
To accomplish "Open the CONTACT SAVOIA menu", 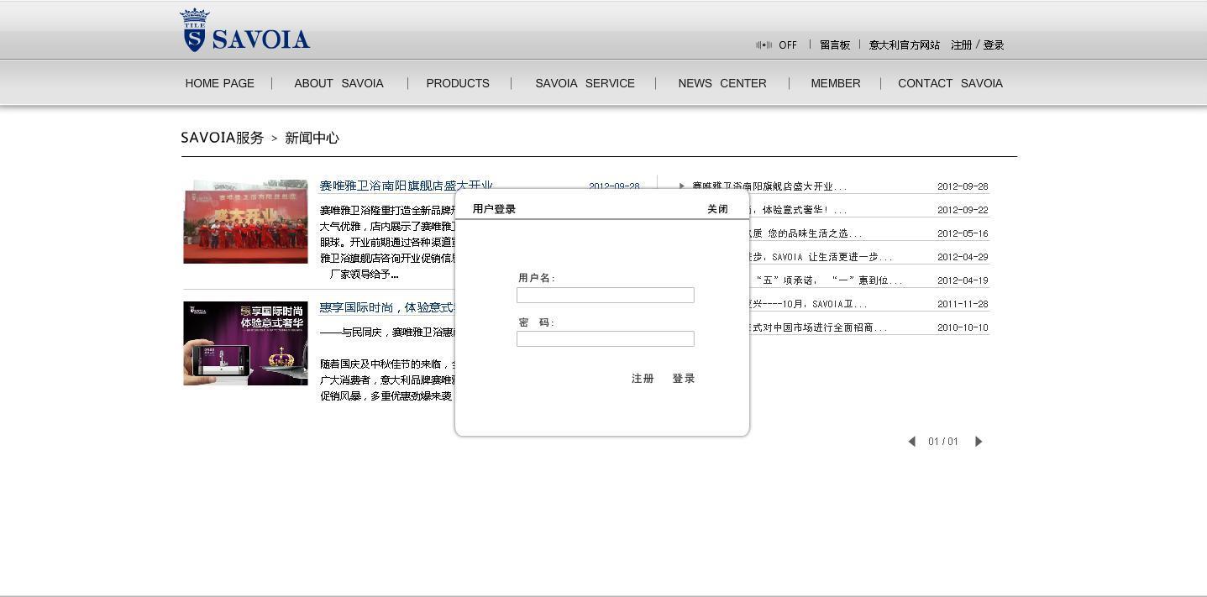I will click(950, 83).
